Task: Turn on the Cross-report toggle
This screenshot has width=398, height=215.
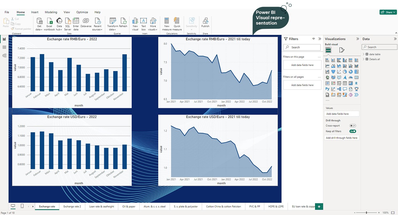Action: pyautogui.click(x=352, y=126)
